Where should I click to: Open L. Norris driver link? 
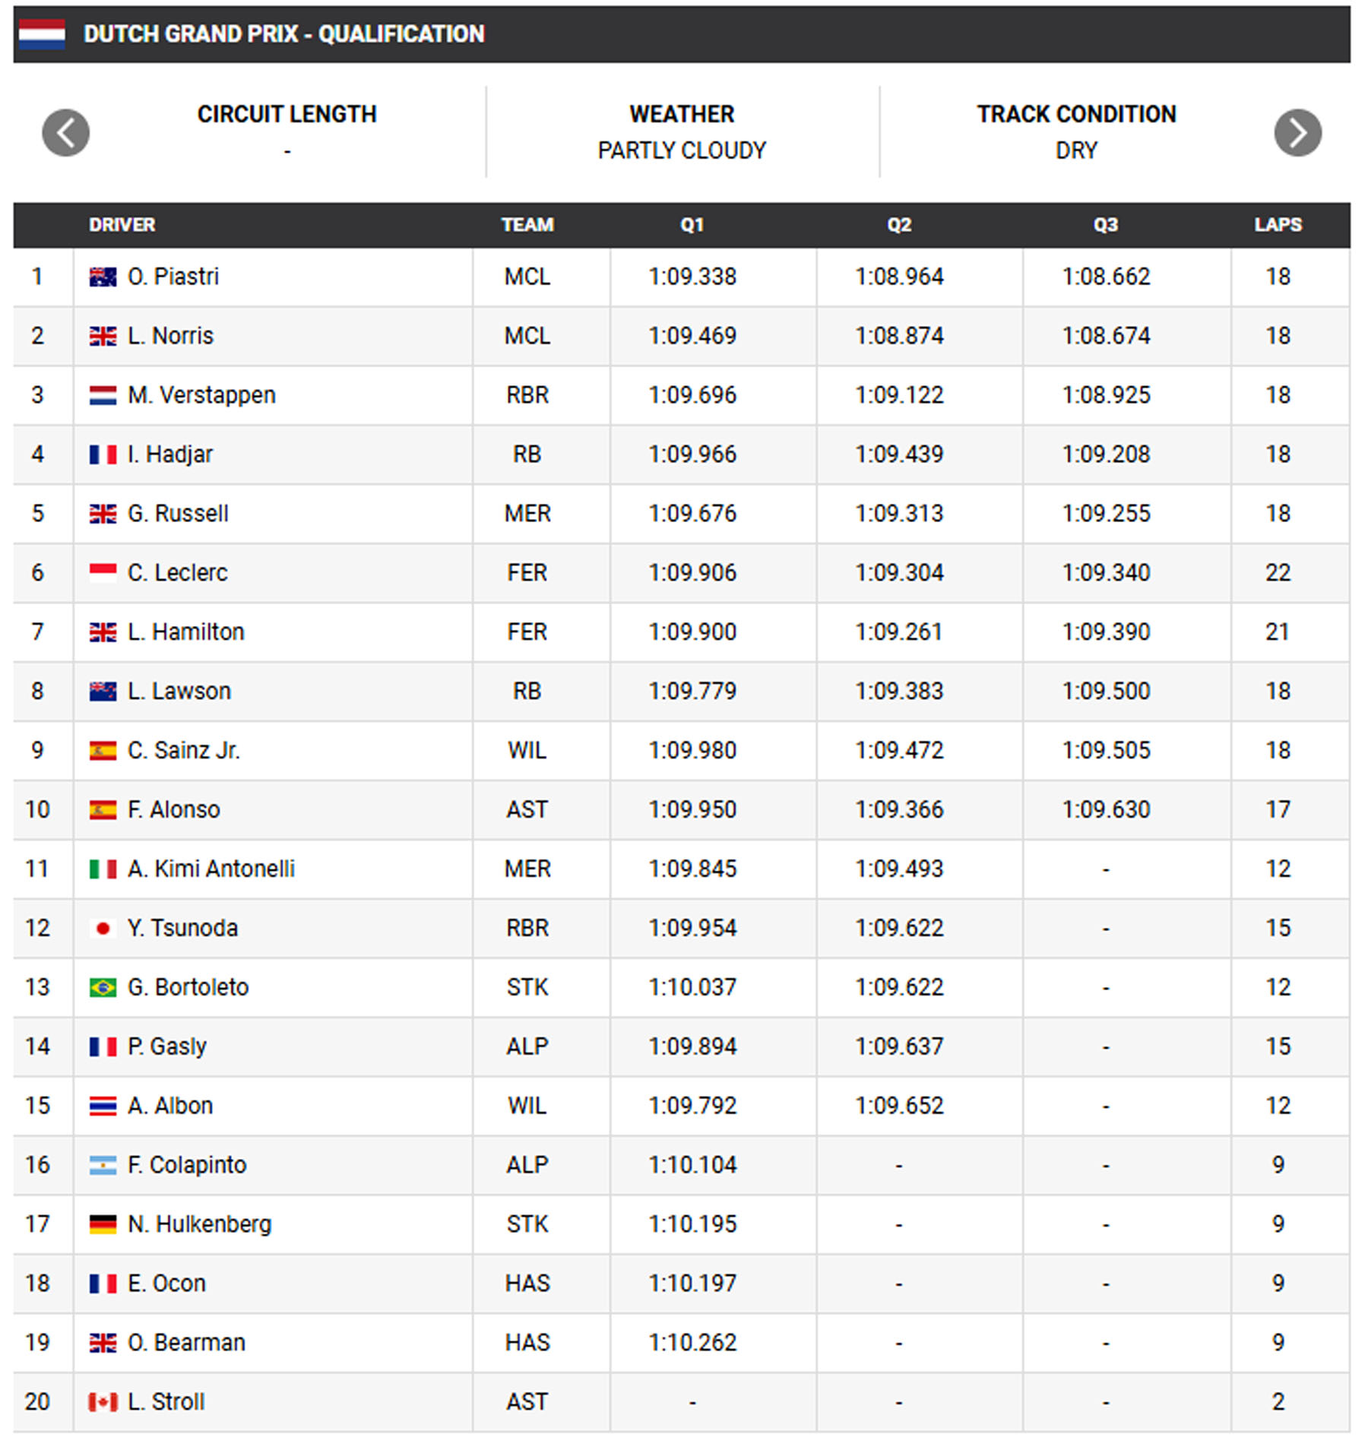point(170,336)
